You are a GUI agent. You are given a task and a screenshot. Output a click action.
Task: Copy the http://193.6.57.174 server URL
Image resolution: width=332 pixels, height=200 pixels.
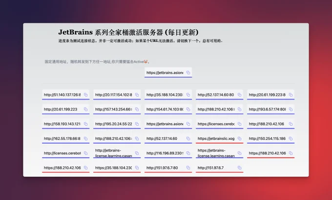(290, 109)
